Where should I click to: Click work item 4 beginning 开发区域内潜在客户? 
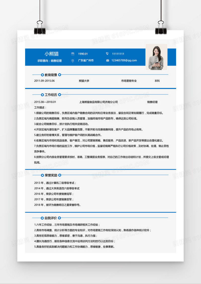(89, 129)
